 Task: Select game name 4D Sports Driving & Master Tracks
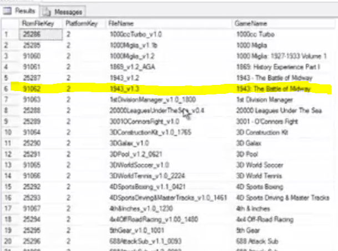tap(283, 198)
